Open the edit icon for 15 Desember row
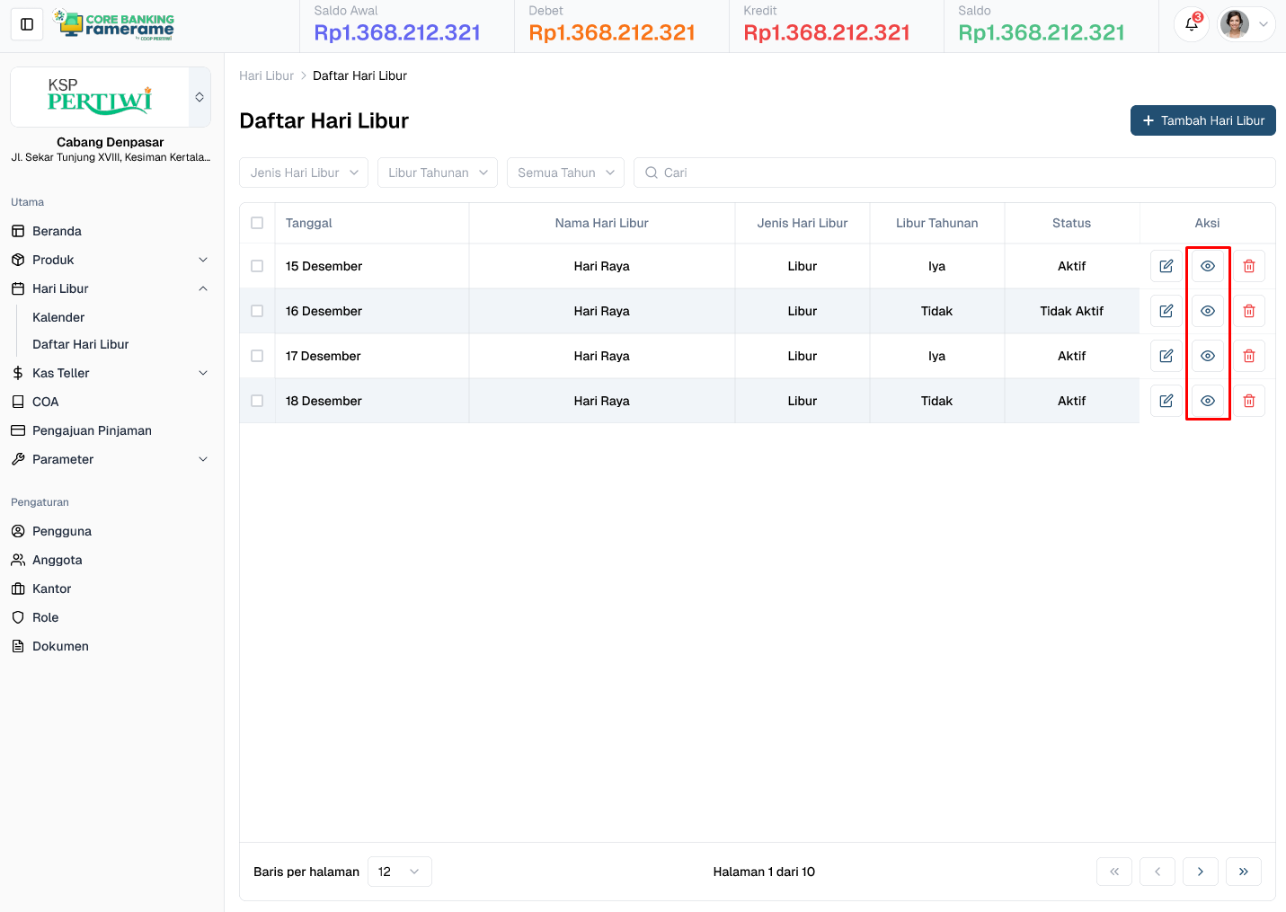 click(1166, 265)
